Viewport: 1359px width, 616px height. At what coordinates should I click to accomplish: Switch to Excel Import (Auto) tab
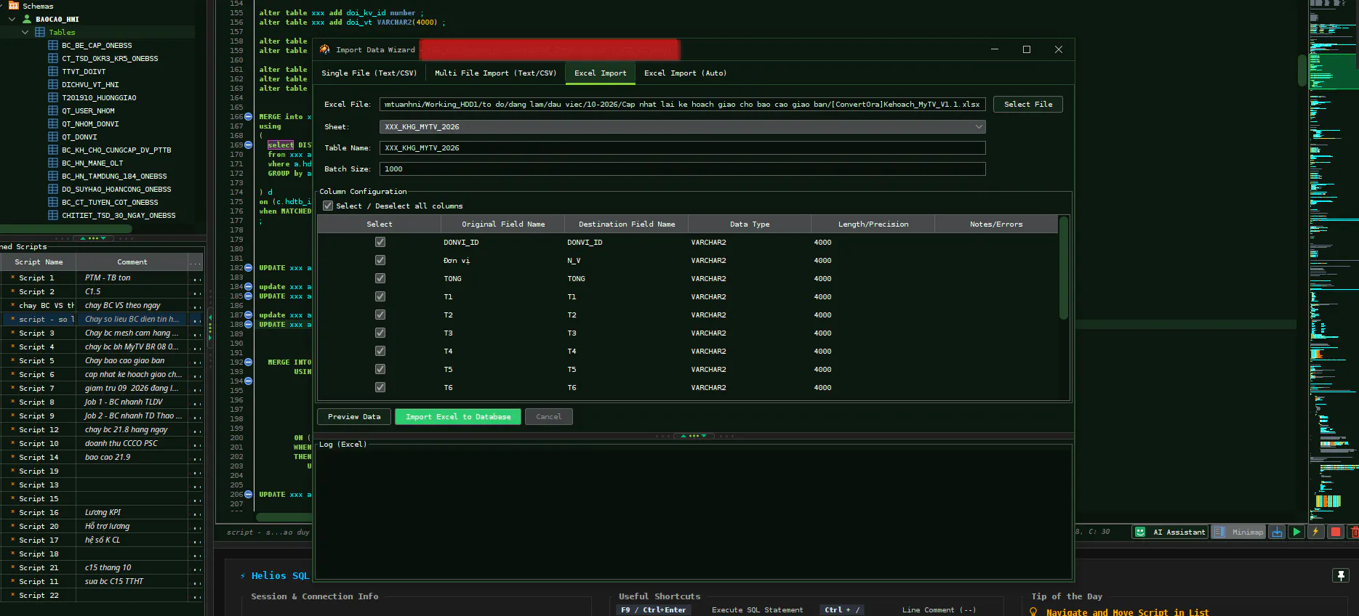[x=685, y=73]
